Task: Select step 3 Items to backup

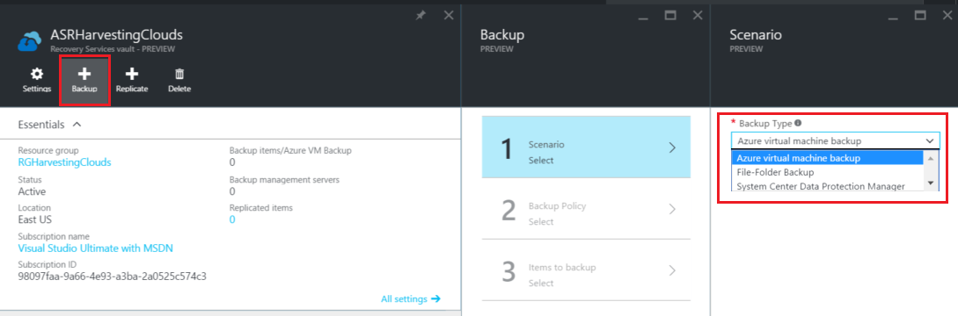Action: 587,270
